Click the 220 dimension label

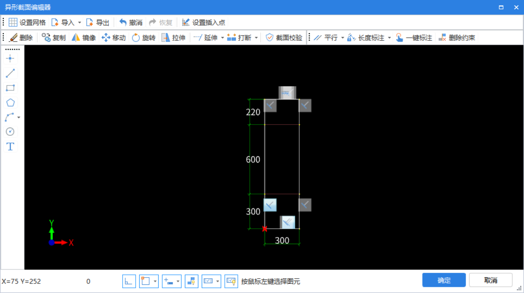tap(253, 112)
